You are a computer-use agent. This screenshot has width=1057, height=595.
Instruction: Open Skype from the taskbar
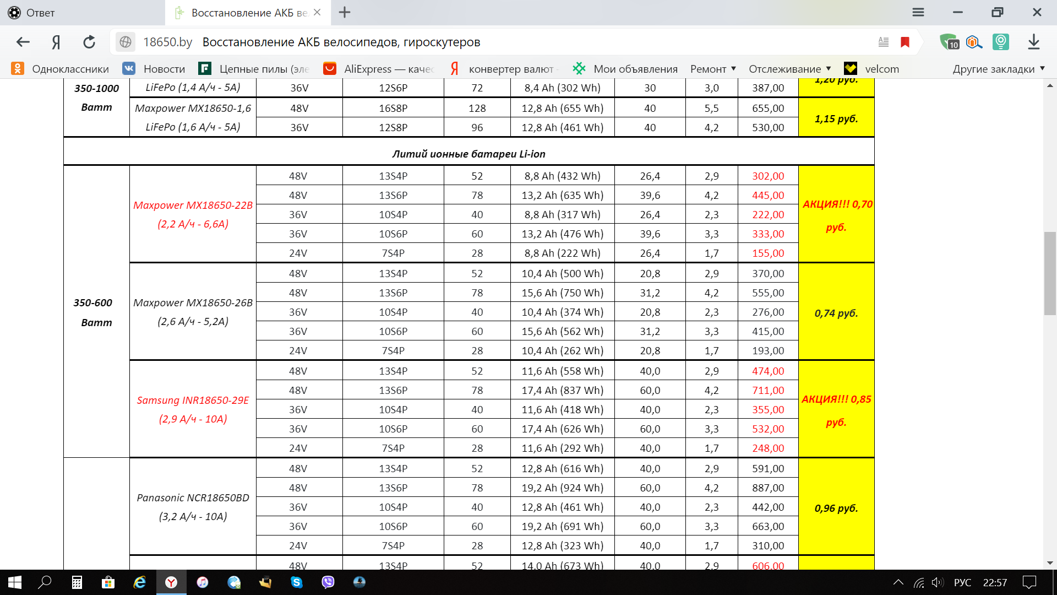pyautogui.click(x=297, y=582)
